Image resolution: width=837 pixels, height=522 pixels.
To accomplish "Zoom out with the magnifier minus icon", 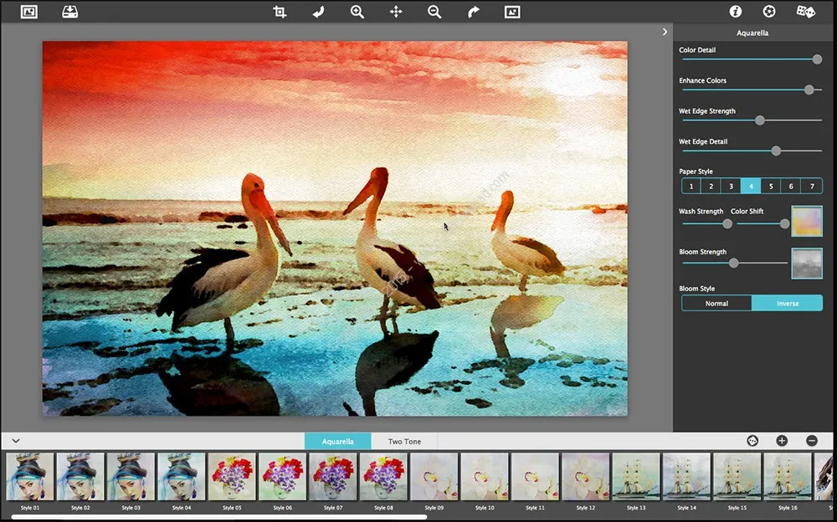I will tap(434, 12).
